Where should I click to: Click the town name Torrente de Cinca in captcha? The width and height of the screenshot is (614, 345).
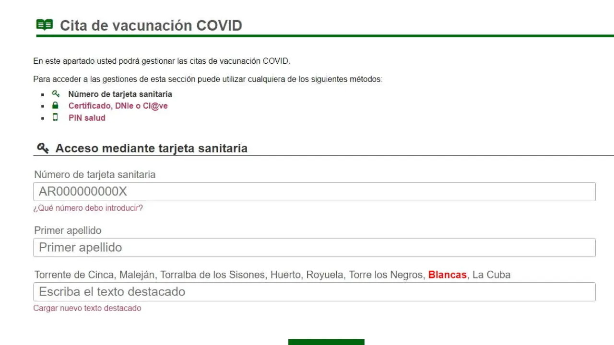pos(74,275)
